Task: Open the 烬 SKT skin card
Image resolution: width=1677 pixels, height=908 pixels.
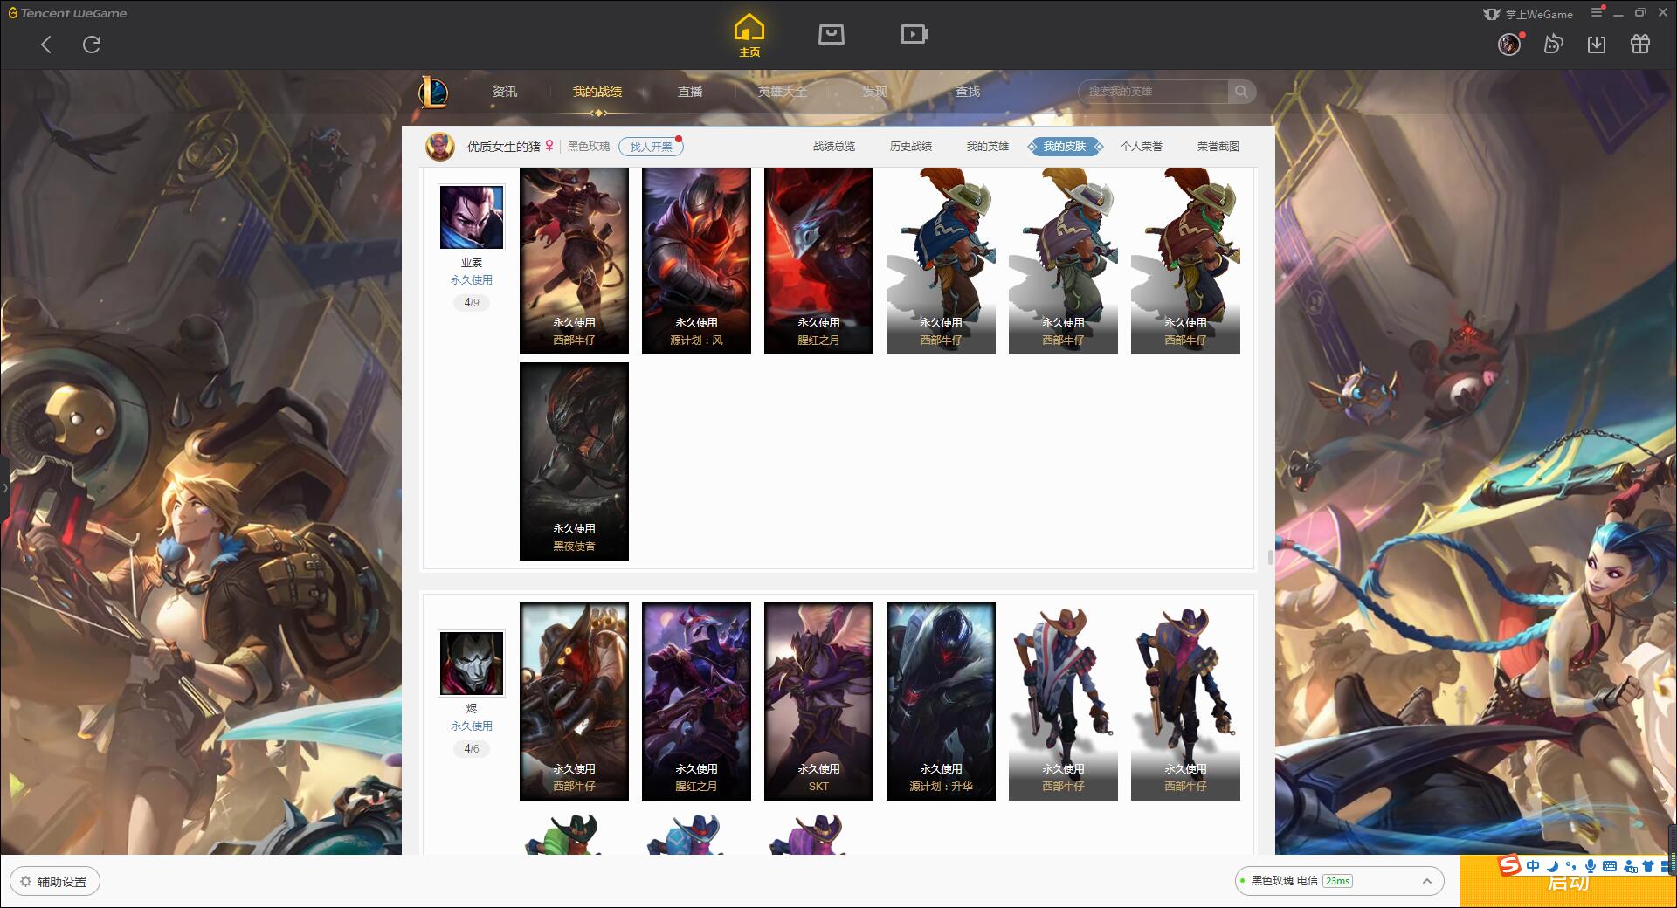Action: [818, 701]
